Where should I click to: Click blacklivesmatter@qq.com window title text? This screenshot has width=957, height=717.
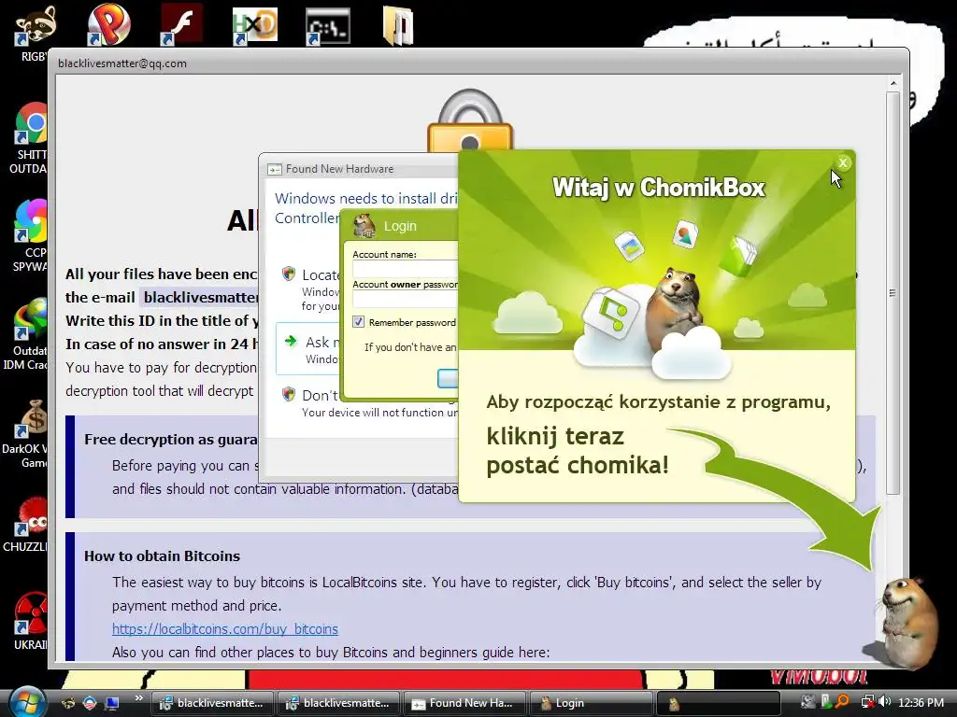click(x=122, y=63)
